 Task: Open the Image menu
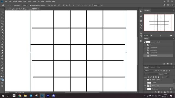pyautogui.click(x=15, y=2)
